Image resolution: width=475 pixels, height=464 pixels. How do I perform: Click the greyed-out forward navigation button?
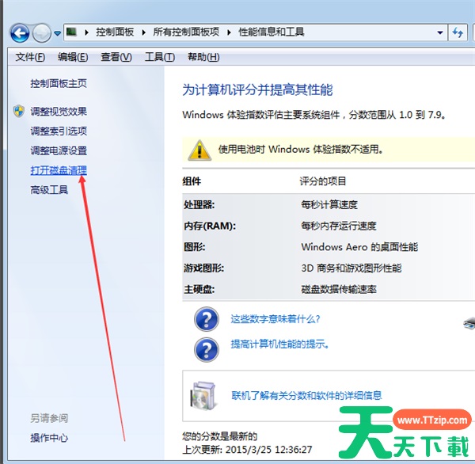[41, 32]
